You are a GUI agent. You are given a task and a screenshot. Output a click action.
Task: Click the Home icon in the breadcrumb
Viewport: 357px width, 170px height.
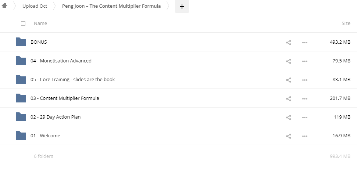(x=5, y=6)
